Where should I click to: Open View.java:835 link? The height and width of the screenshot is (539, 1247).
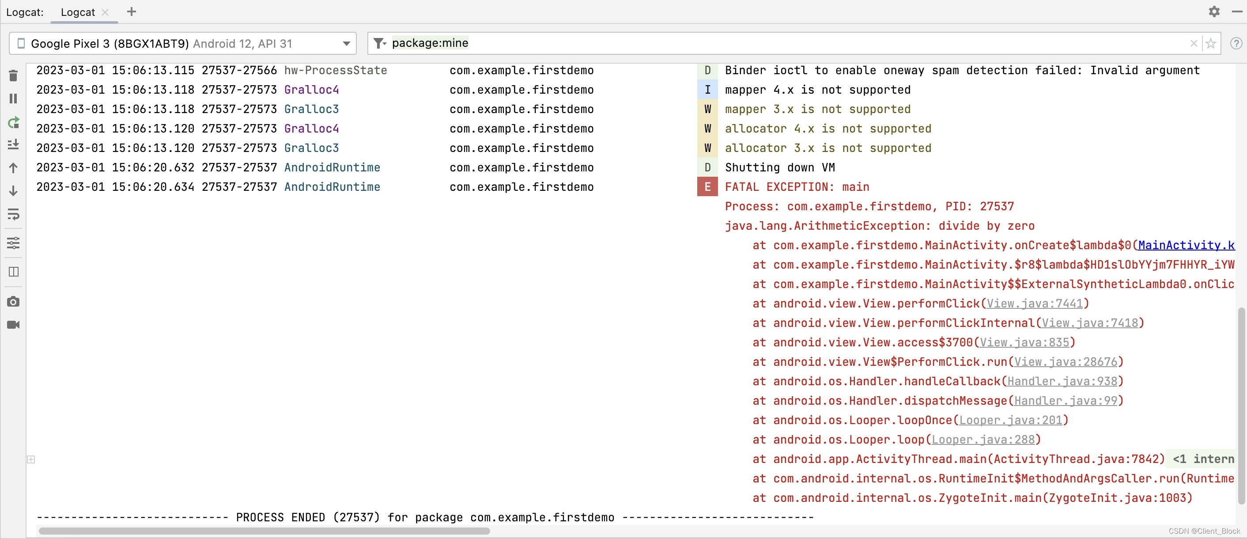1024,342
